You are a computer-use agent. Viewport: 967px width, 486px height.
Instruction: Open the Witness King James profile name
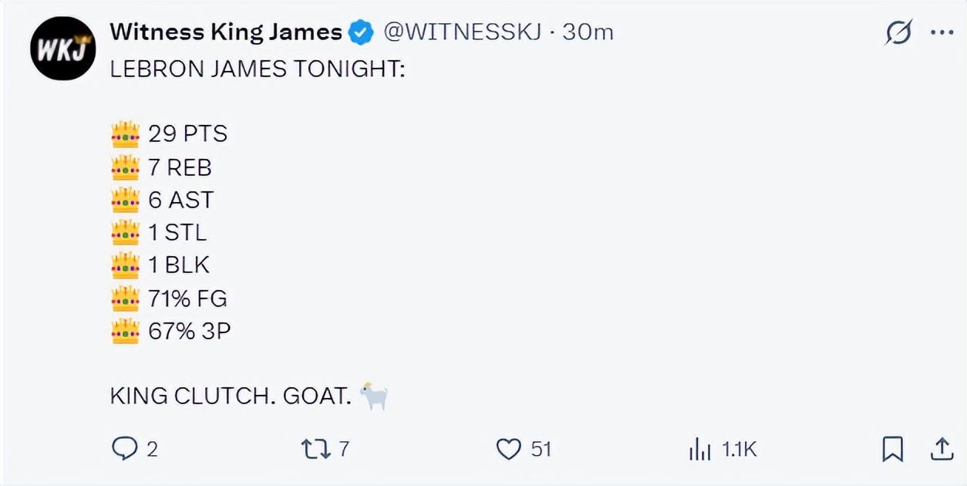(x=225, y=32)
